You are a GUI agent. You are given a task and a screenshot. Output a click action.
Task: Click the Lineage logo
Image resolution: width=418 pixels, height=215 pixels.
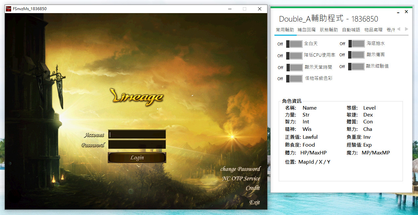click(137, 97)
